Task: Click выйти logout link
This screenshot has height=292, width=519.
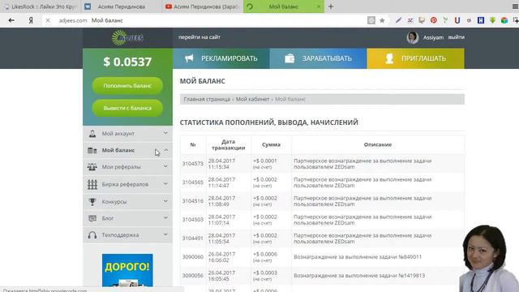Action: tap(456, 37)
